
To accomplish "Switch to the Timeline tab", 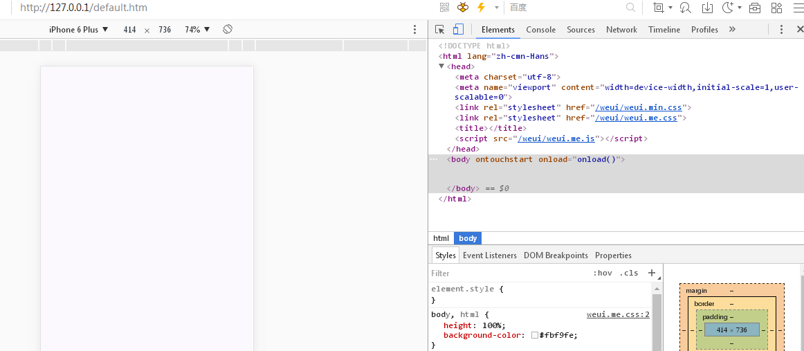I will (664, 30).
